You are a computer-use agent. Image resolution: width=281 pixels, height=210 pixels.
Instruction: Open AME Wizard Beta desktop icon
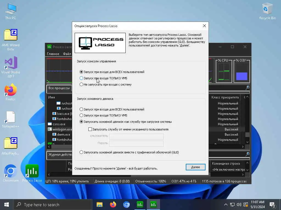[10, 40]
